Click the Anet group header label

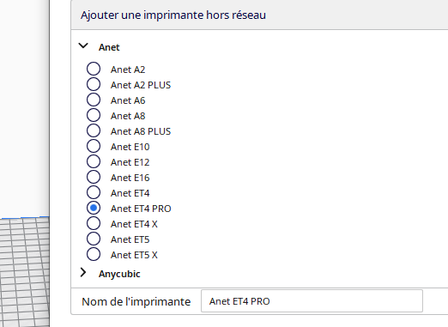[x=109, y=47]
